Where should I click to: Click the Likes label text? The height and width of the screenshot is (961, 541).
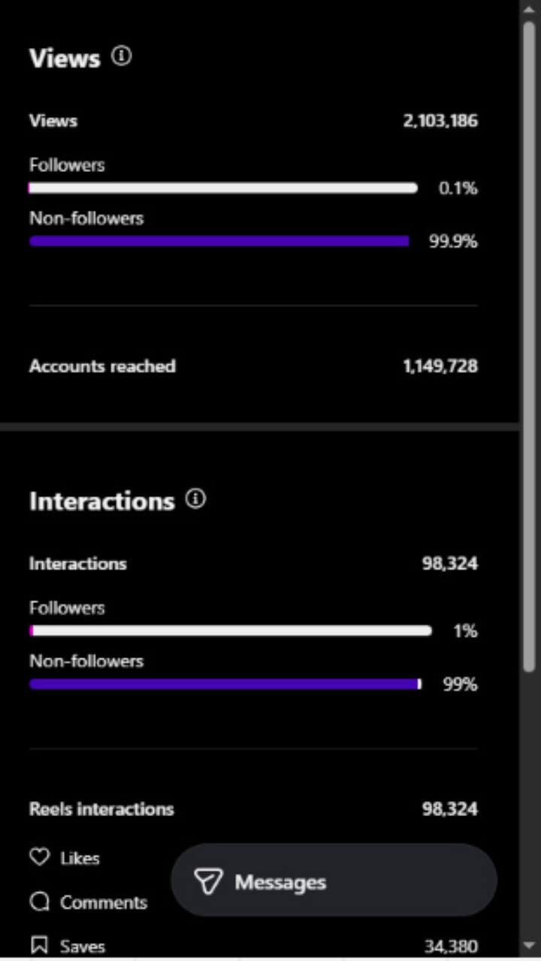(x=80, y=858)
